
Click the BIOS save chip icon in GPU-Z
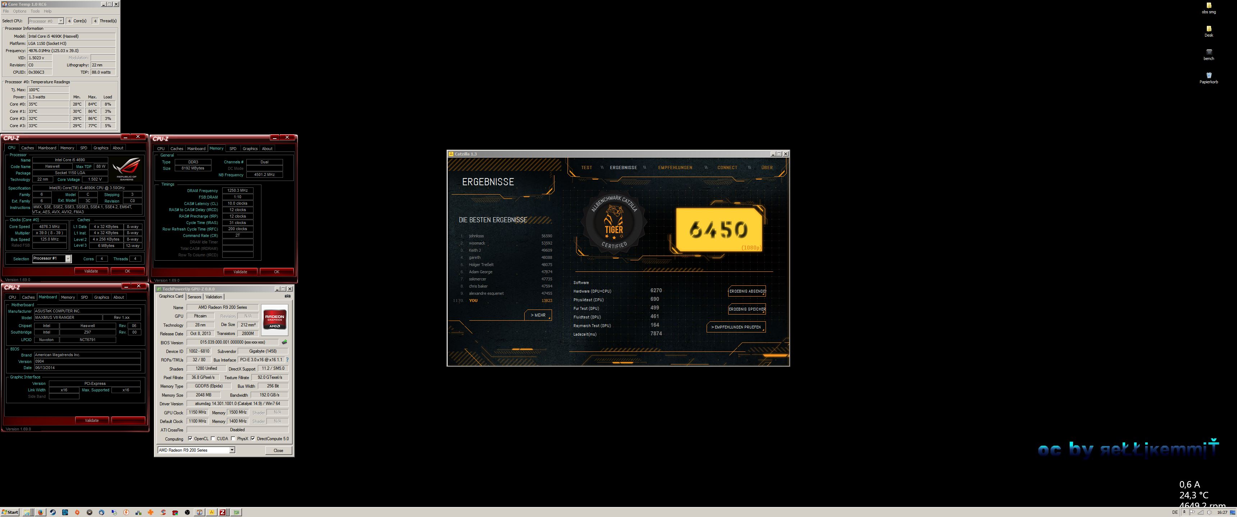tap(284, 343)
